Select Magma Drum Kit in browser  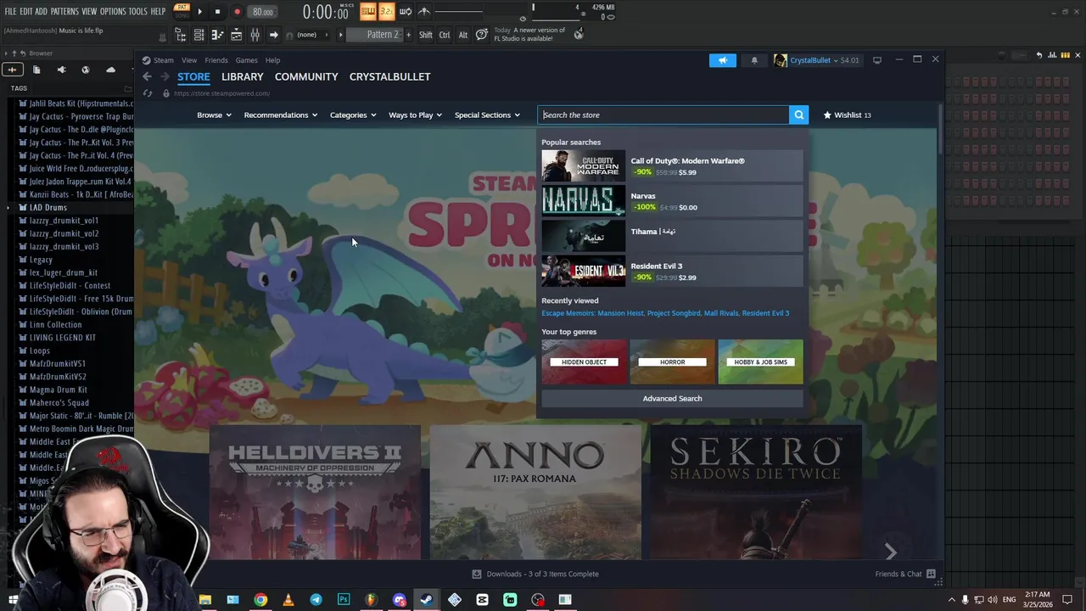click(58, 390)
